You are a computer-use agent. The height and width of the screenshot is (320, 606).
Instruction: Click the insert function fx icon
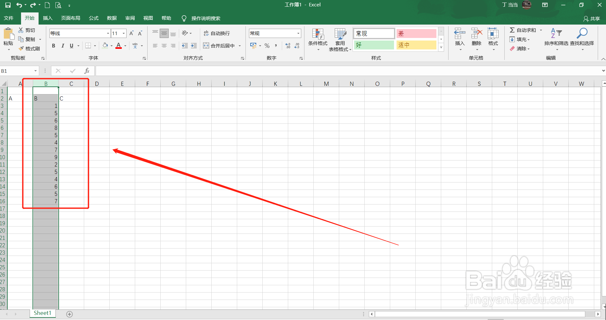point(87,71)
